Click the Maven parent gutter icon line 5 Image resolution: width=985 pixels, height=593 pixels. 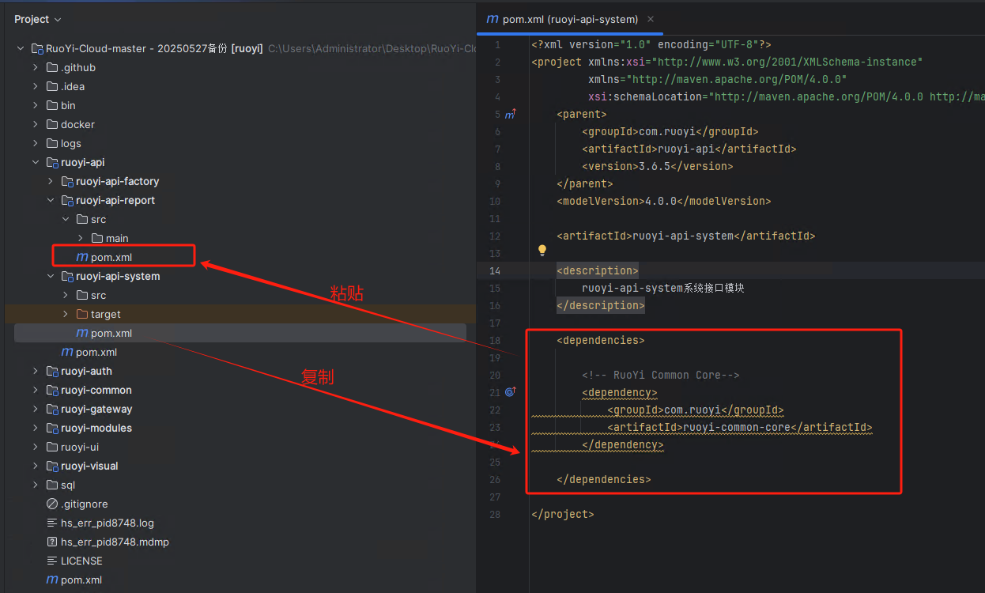pyautogui.click(x=511, y=114)
